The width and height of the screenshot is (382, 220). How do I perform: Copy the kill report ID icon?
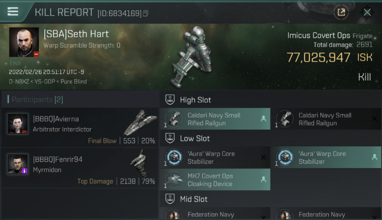[x=146, y=13]
